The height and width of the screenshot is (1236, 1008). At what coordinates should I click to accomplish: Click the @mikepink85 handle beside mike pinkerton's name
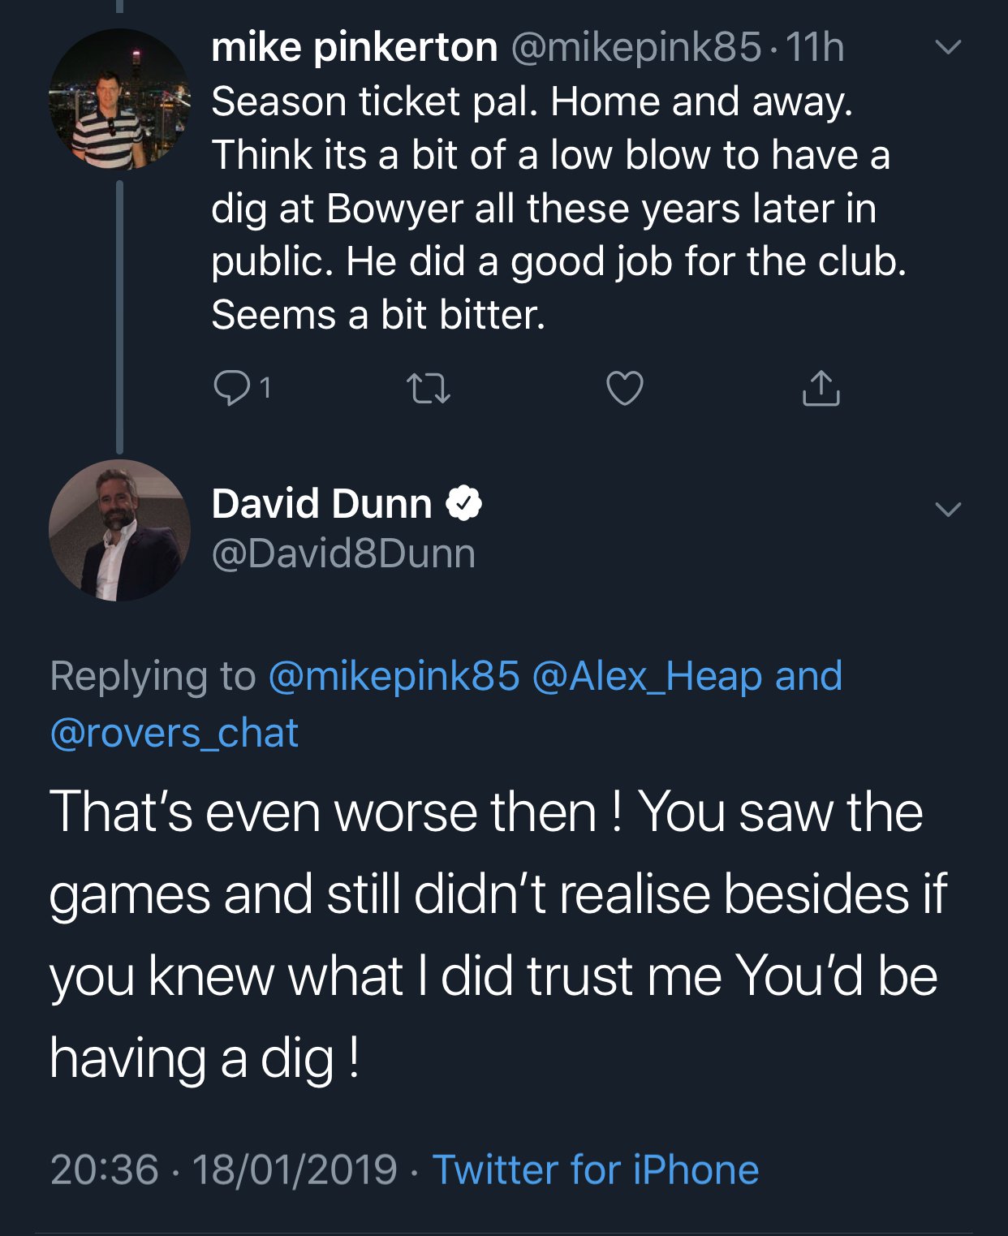coord(636,47)
